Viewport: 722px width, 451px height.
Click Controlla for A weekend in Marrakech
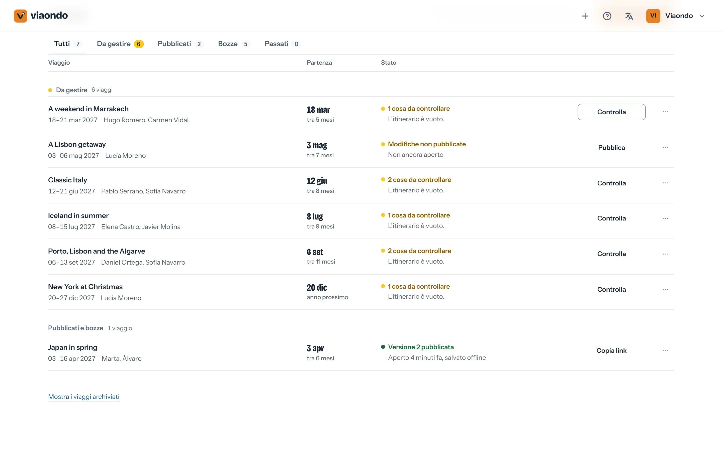coord(611,112)
